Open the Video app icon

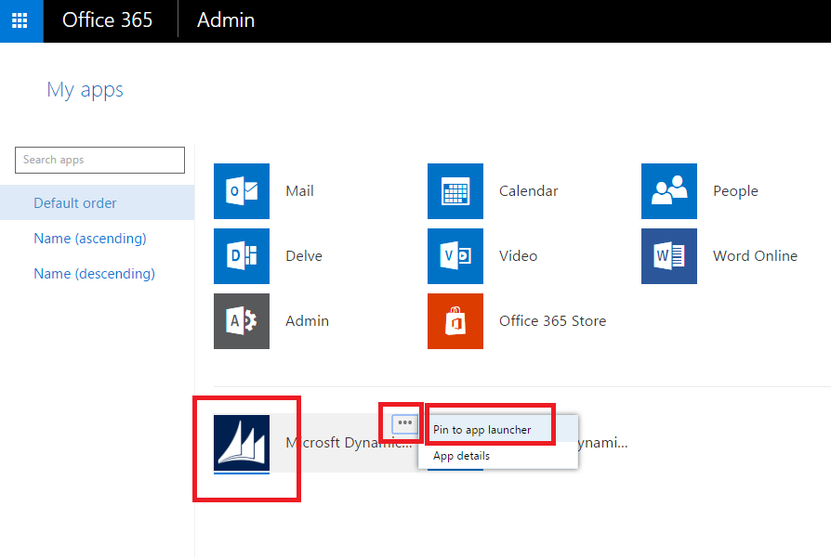pos(455,256)
